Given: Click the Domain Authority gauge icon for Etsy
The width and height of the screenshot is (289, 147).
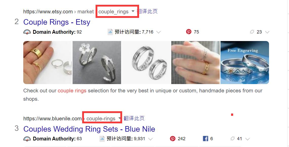Looking at the screenshot, I should tap(27, 32).
